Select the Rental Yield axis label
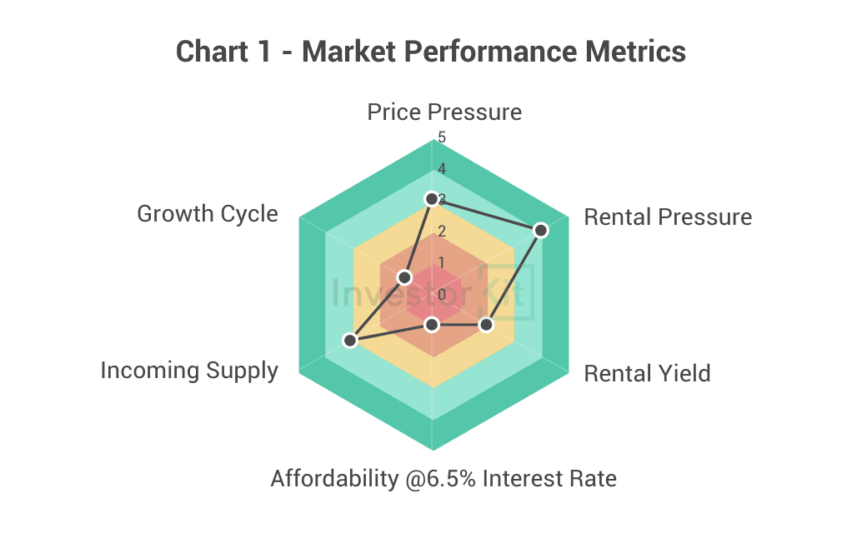867x533 pixels. pos(647,373)
